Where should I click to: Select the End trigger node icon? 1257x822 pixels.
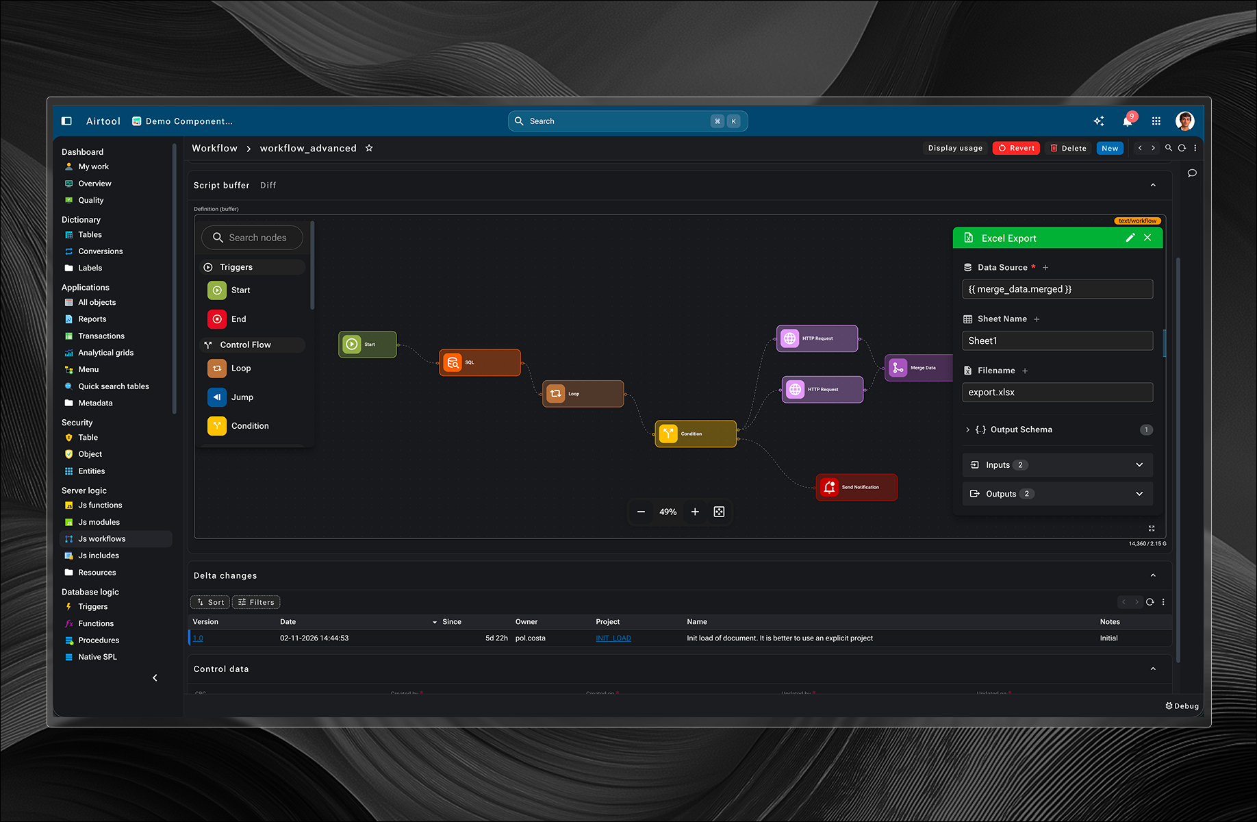click(x=217, y=319)
